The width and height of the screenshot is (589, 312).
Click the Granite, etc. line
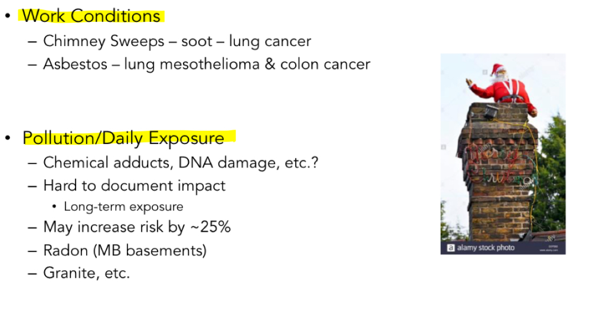[86, 273]
